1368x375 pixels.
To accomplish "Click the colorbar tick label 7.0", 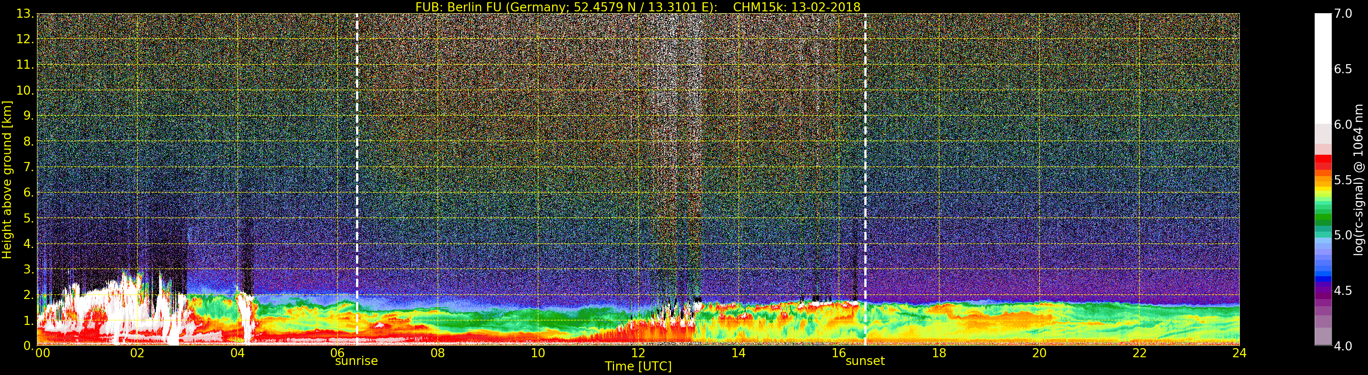I will click(x=1343, y=14).
